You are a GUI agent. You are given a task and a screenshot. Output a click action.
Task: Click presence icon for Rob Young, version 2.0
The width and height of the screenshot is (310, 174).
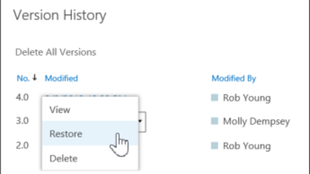pos(215,146)
